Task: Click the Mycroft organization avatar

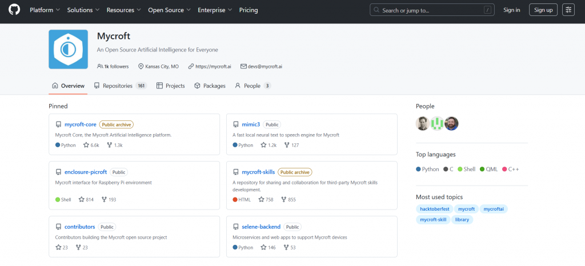Action: pos(69,49)
